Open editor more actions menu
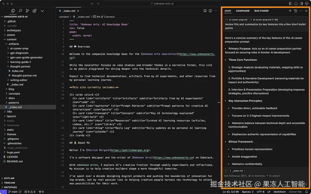 pos(216,11)
